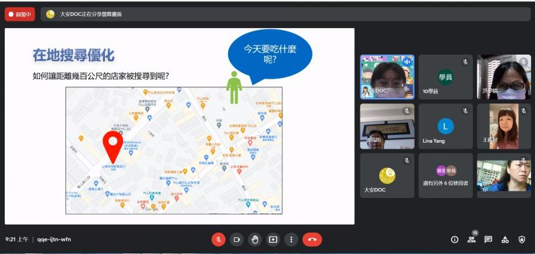Click the participant count badge 15
This screenshot has height=254, width=535.
point(475,233)
